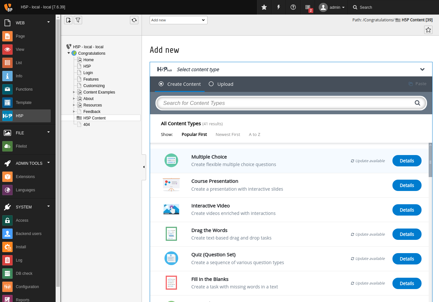Refresh the page tree
This screenshot has height=302, width=439.
(x=134, y=20)
